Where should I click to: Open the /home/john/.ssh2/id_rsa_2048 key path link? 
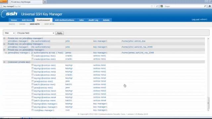[137, 47]
